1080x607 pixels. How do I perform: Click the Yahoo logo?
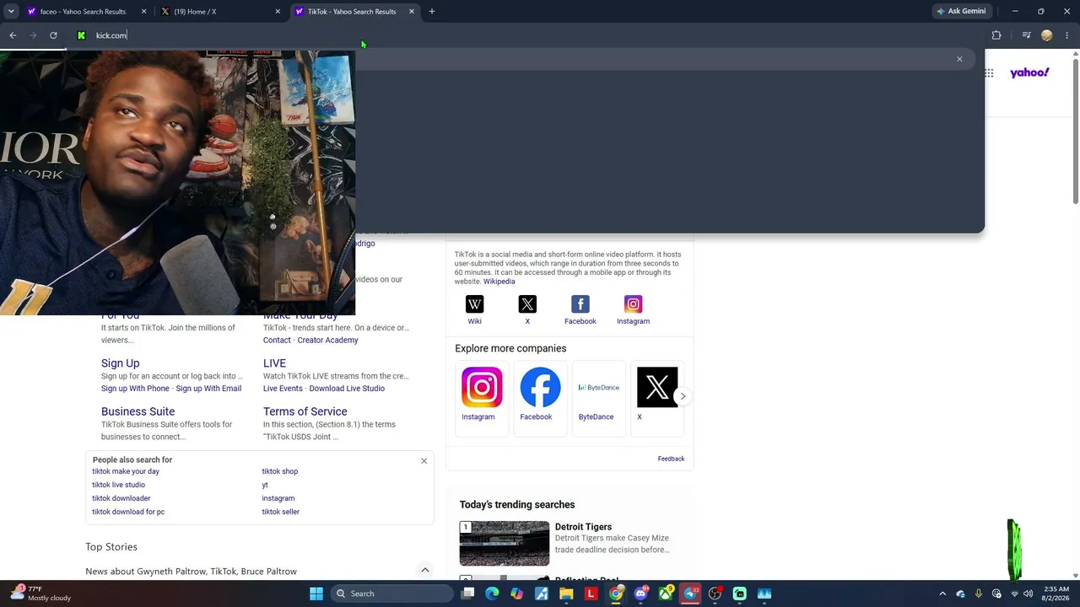click(1029, 73)
